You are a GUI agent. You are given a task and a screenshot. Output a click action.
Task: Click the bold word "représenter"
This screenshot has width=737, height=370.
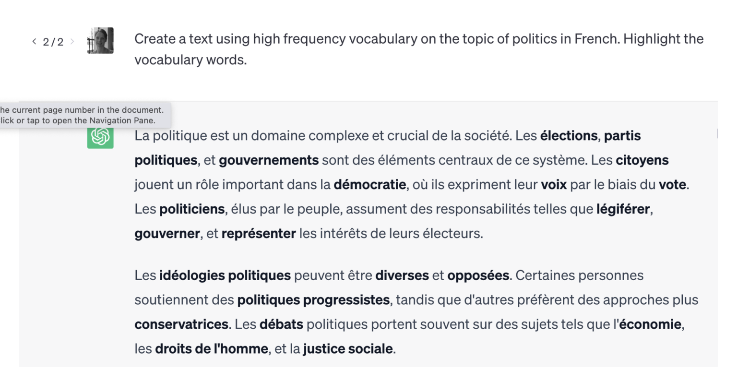click(259, 234)
